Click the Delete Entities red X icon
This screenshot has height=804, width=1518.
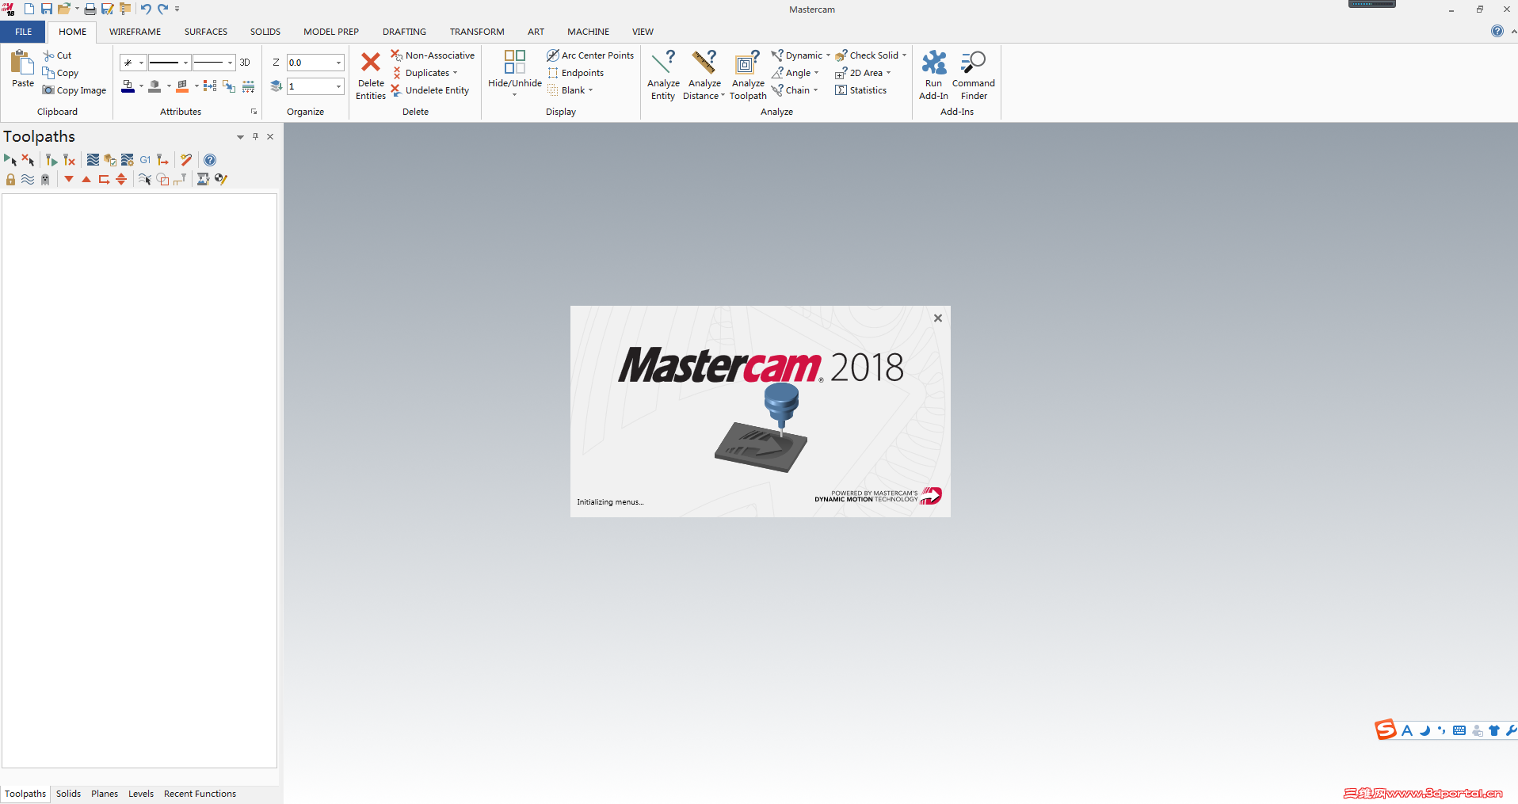(x=370, y=62)
